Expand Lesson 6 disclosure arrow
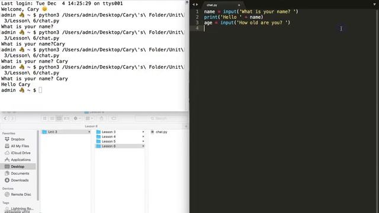379x213 pixels. (x=143, y=146)
